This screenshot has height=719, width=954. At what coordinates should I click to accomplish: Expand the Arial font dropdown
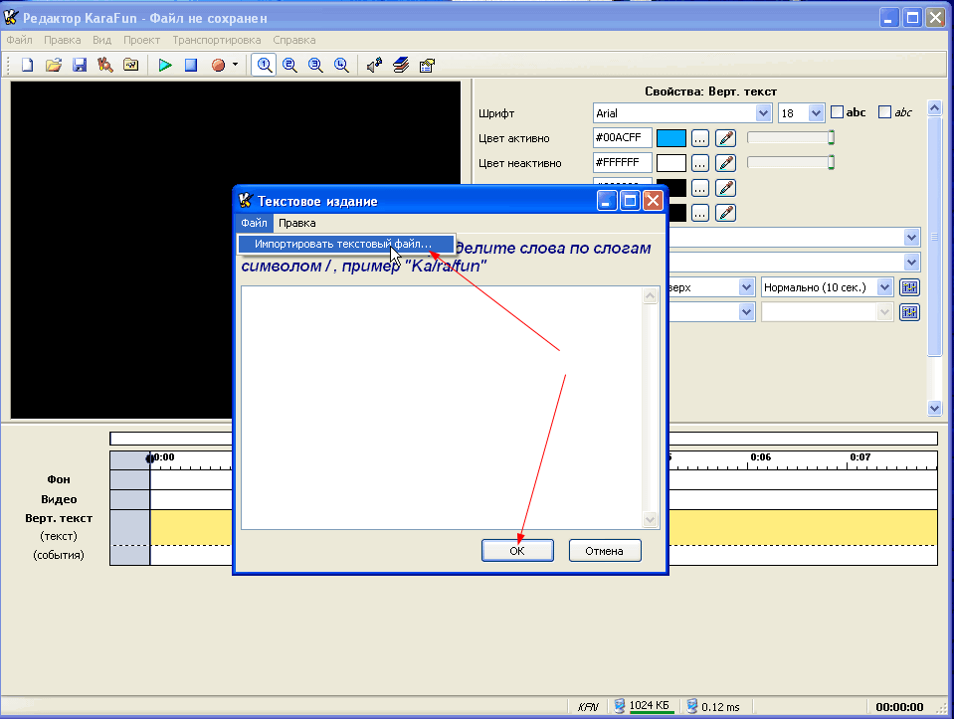(763, 113)
